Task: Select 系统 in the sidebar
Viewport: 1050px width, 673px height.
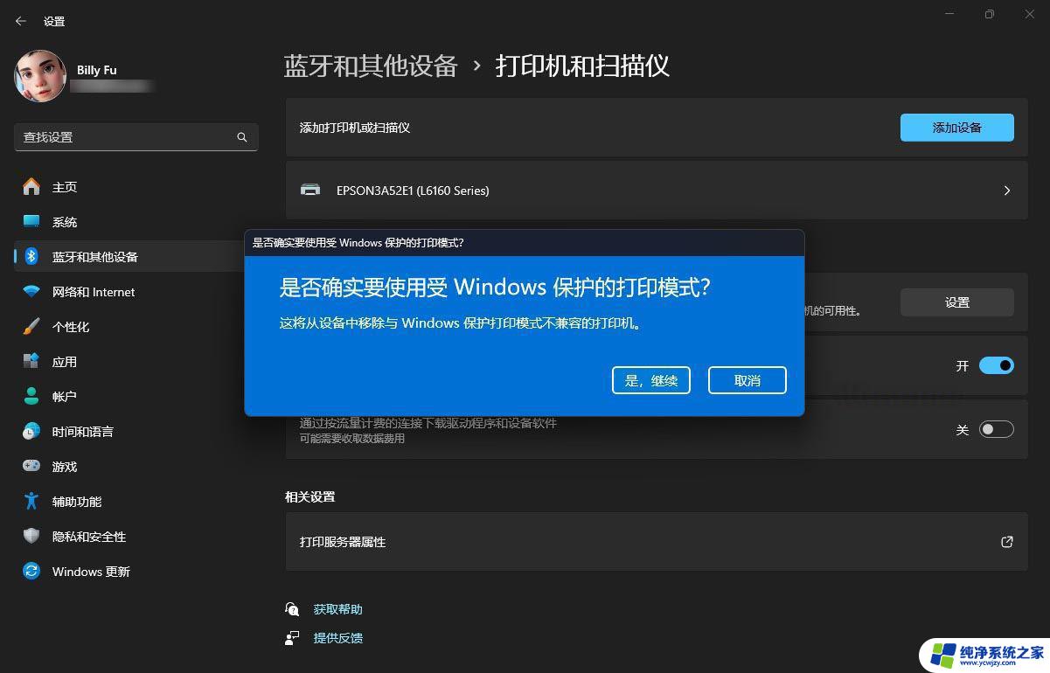Action: click(x=65, y=222)
